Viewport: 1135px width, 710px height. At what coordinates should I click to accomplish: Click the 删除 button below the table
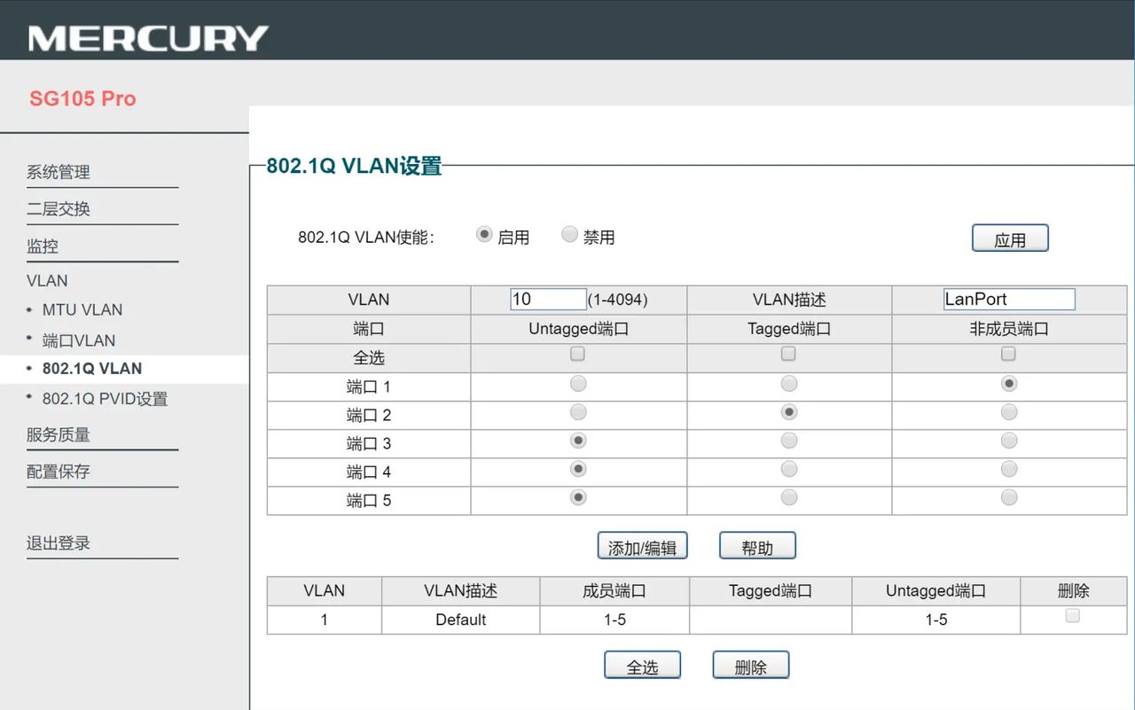[750, 666]
